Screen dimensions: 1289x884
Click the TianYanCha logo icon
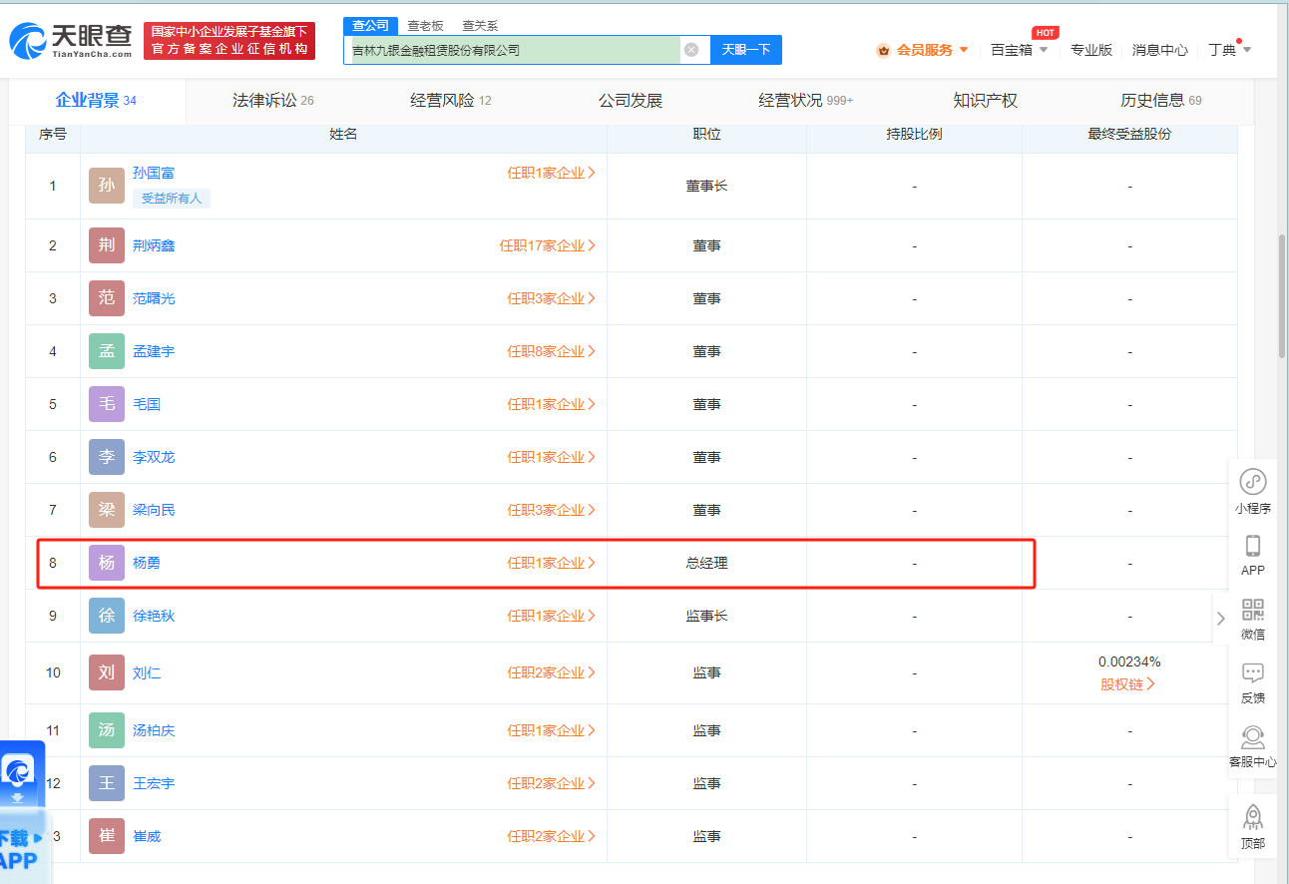point(28,40)
